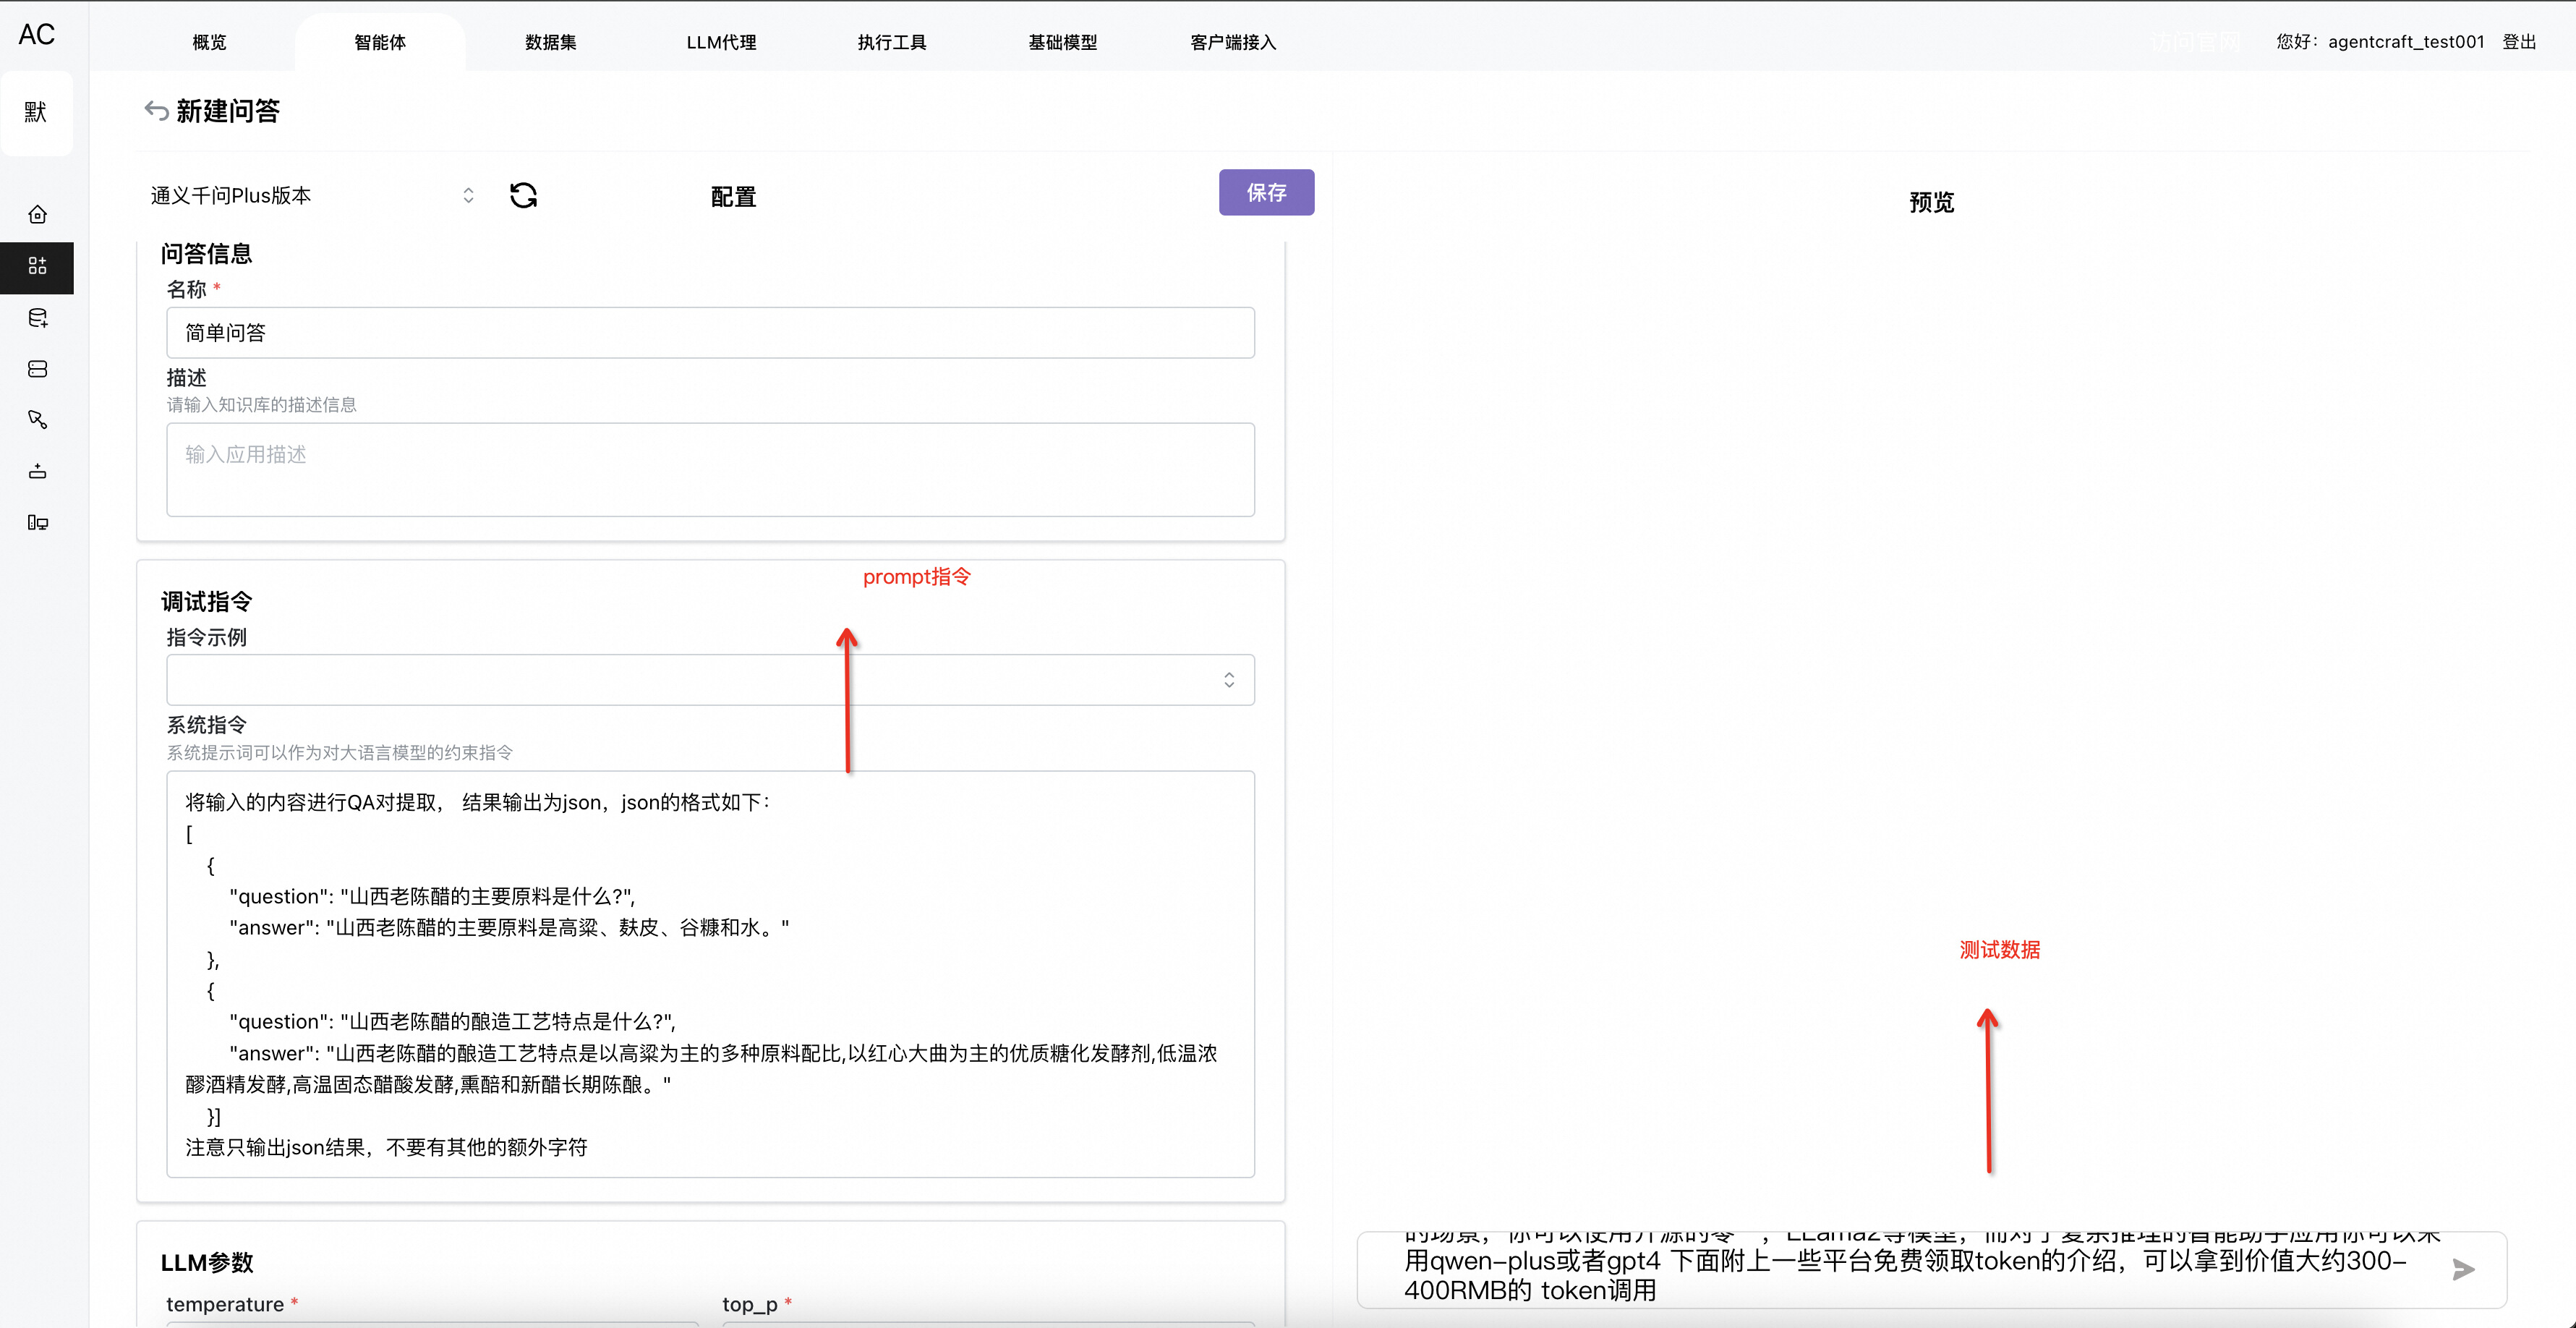This screenshot has height=1328, width=2576.
Task: Click the refresh model list icon
Action: click(523, 195)
